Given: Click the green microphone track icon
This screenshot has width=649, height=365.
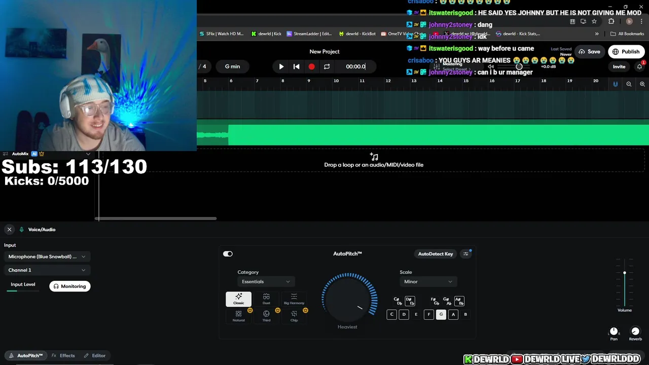Looking at the screenshot, I should coord(21,230).
